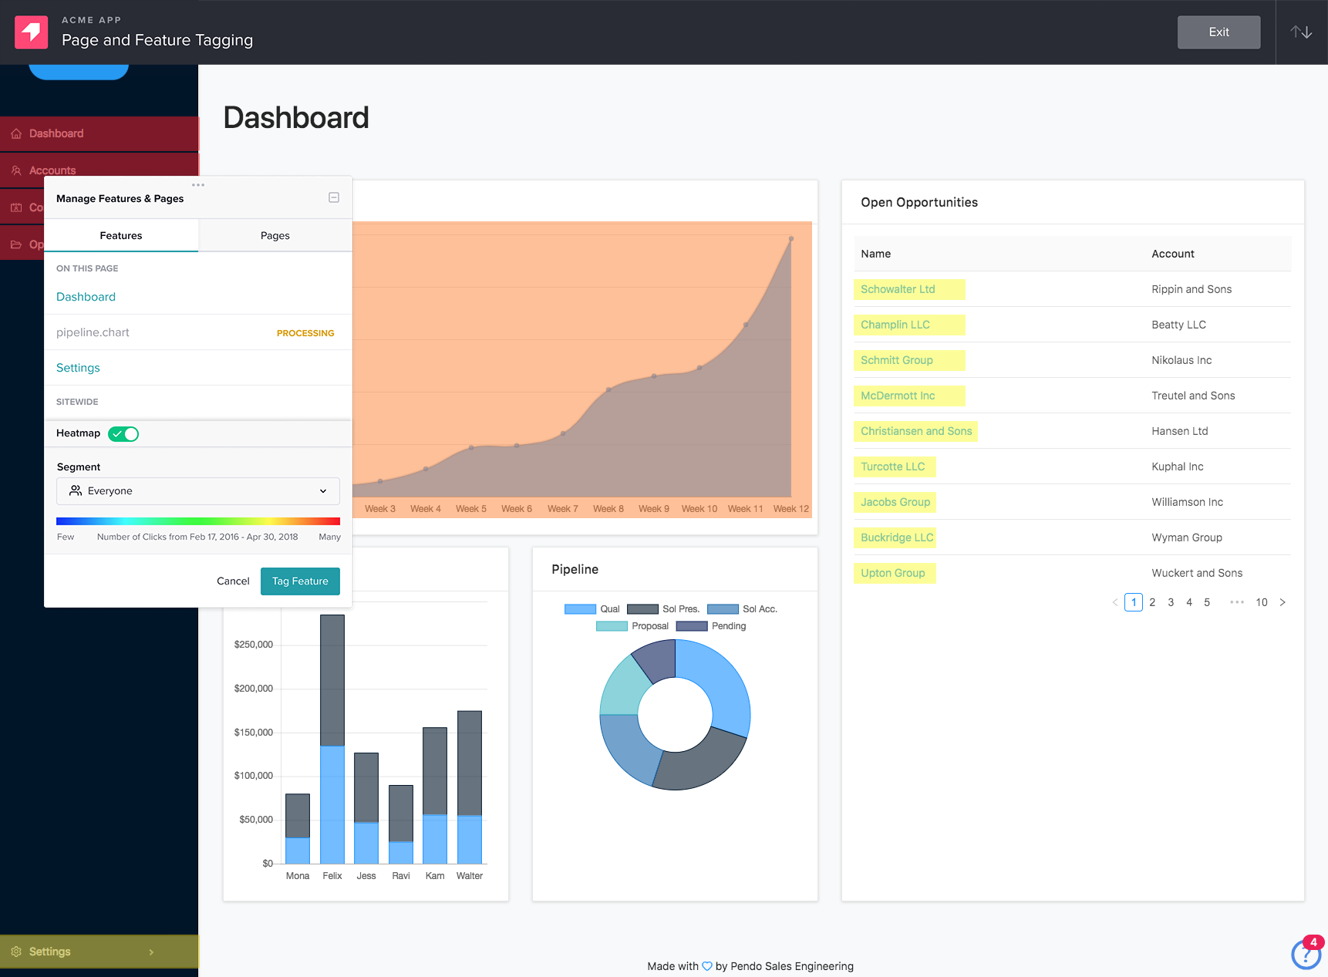Go to page 10 of opportunities
This screenshot has height=977, width=1328.
[x=1262, y=602]
